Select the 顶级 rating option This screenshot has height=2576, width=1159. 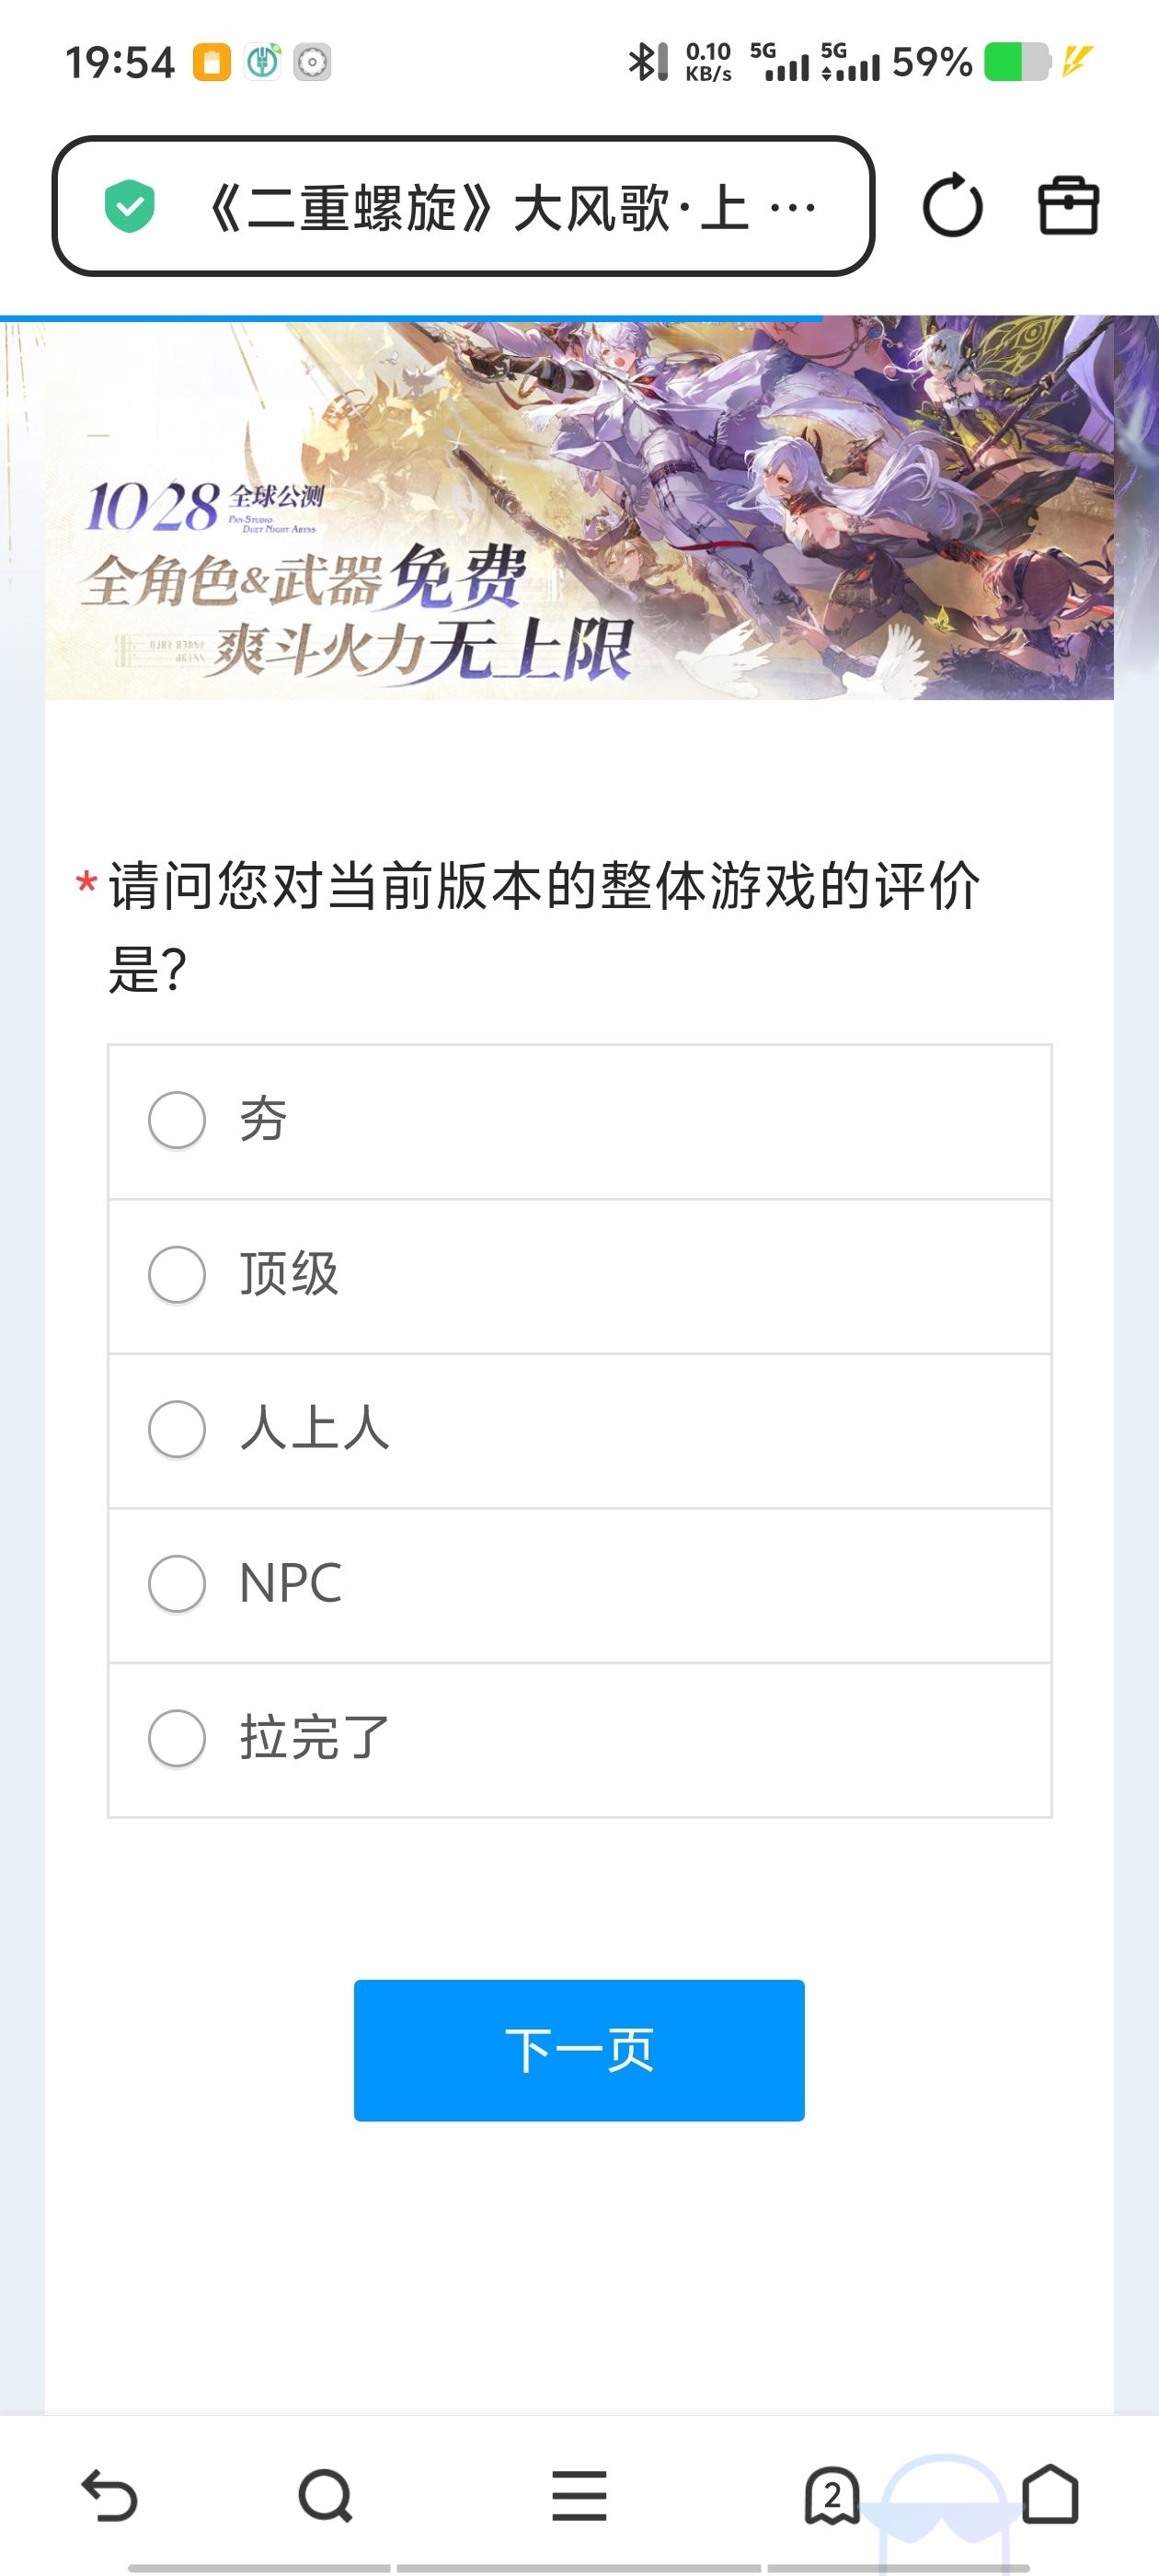coord(177,1275)
